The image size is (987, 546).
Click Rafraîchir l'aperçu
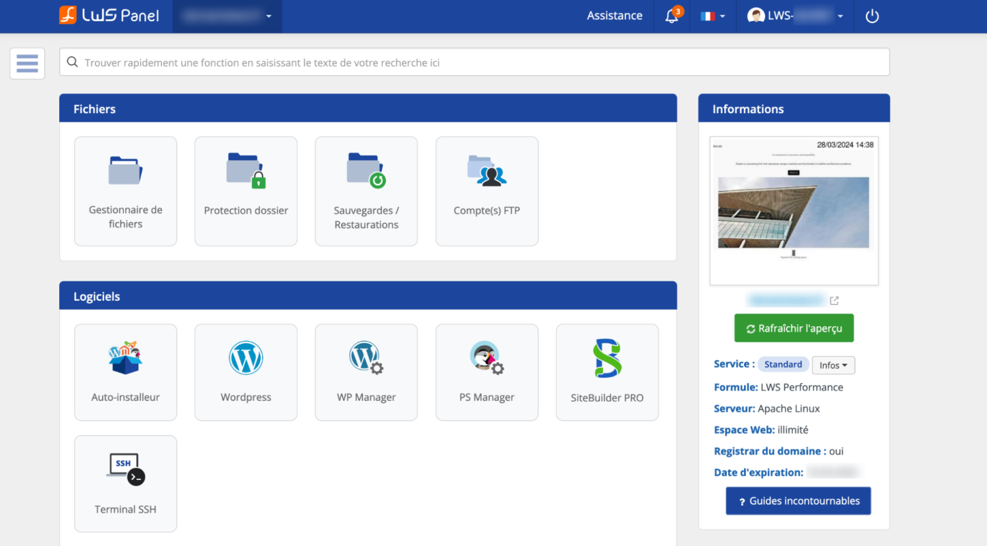point(794,328)
